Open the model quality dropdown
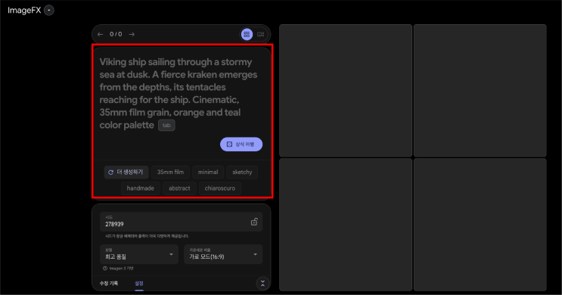Image resolution: width=562 pixels, height=295 pixels. pos(139,254)
